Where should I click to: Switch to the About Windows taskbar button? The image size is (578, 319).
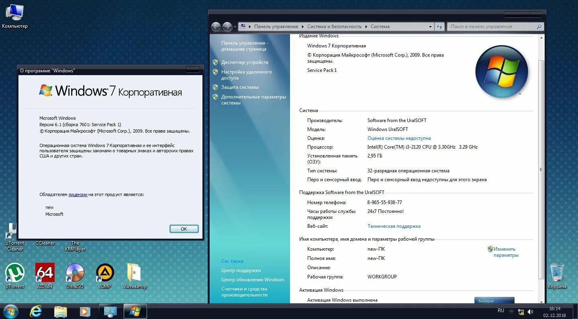135,311
